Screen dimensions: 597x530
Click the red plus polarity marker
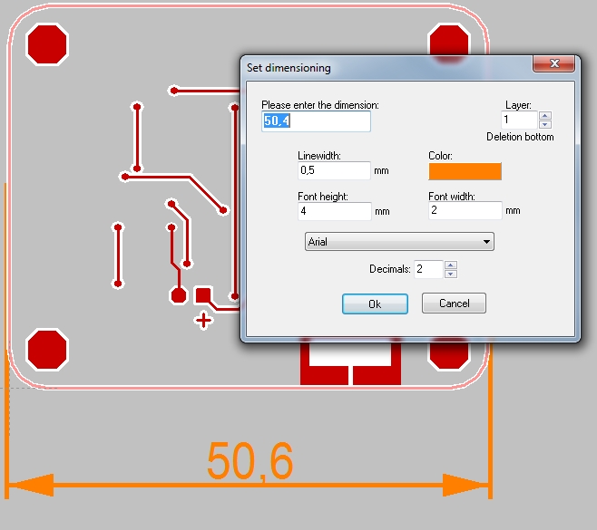pyautogui.click(x=203, y=319)
